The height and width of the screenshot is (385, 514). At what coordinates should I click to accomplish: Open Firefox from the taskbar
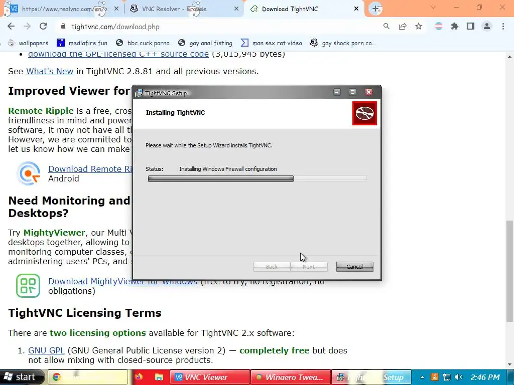pos(139,377)
